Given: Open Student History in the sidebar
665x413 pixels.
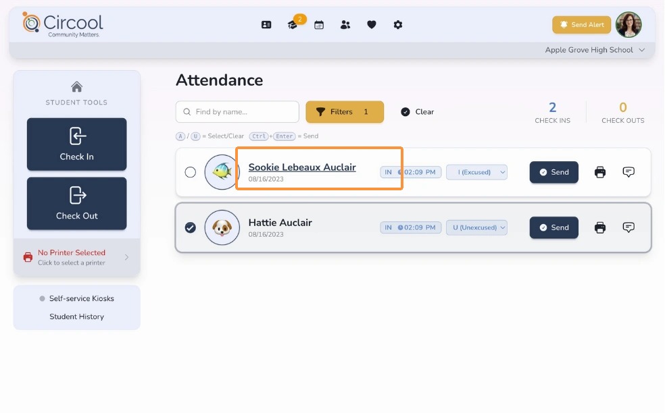Looking at the screenshot, I should pos(77,316).
